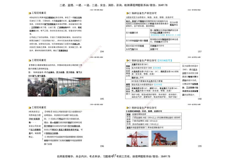The image size is (227, 161).
Task: Click the 各类气瓶充装 table cell
Action: (x=137, y=49)
